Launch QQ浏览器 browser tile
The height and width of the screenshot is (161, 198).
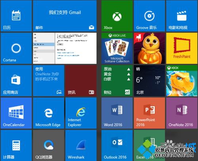pos(49,146)
